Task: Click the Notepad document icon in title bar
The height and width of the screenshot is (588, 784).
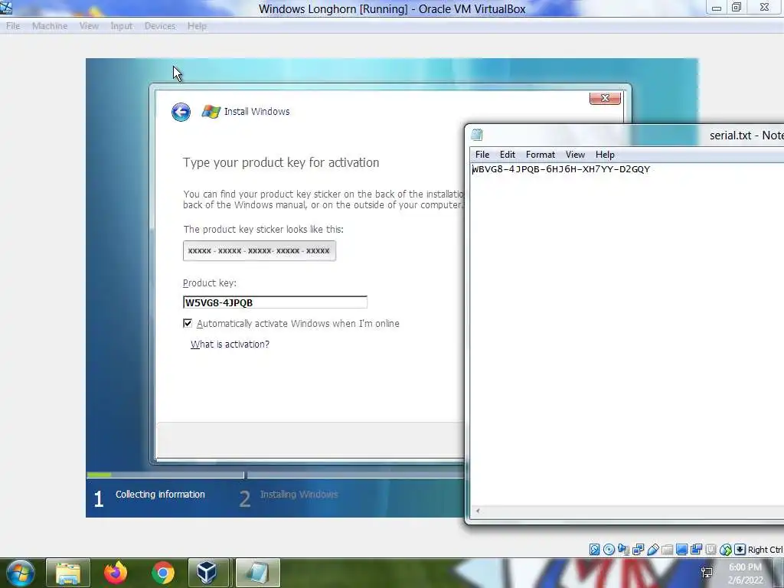Action: pyautogui.click(x=477, y=135)
